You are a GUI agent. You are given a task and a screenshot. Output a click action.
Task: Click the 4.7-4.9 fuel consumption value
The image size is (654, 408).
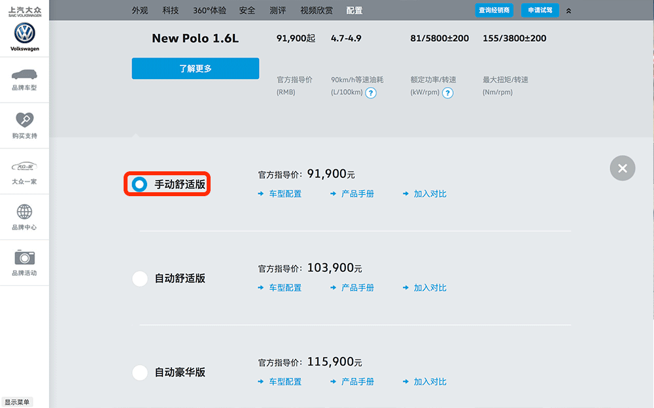pyautogui.click(x=346, y=39)
